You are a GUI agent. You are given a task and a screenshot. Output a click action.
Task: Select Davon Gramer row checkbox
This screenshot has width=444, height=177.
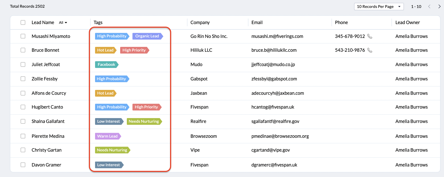click(23, 165)
